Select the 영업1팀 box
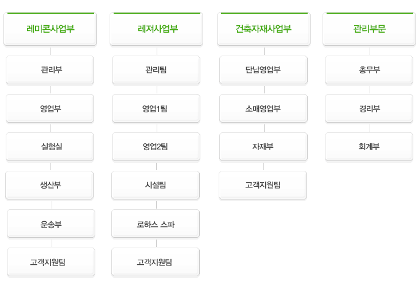Image resolution: width=419 pixels, height=290 pixels. pyautogui.click(x=156, y=108)
